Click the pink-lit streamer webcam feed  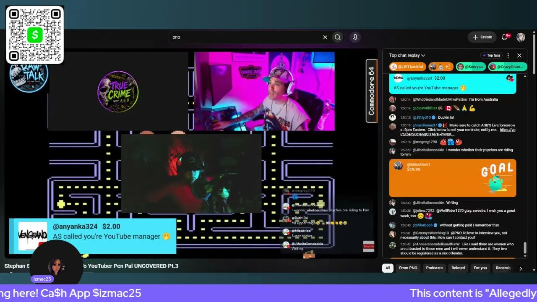pyautogui.click(x=264, y=91)
